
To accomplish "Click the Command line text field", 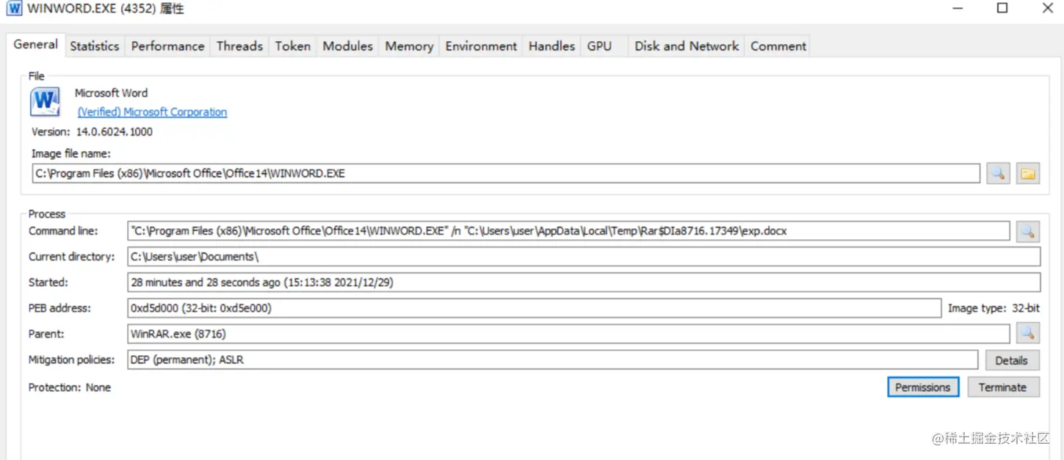I will click(x=568, y=231).
